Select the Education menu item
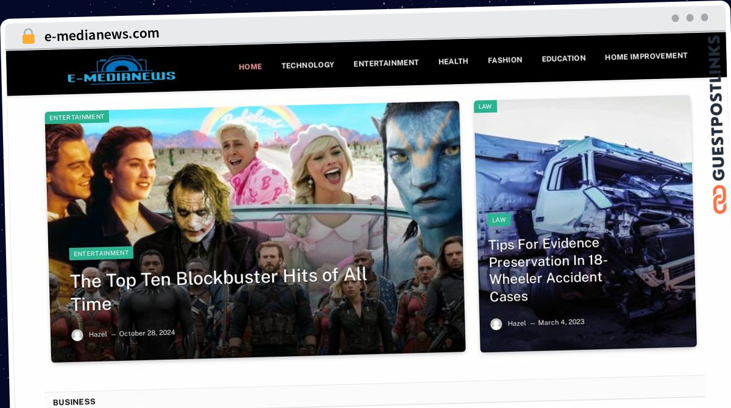The image size is (731, 408). pos(564,58)
